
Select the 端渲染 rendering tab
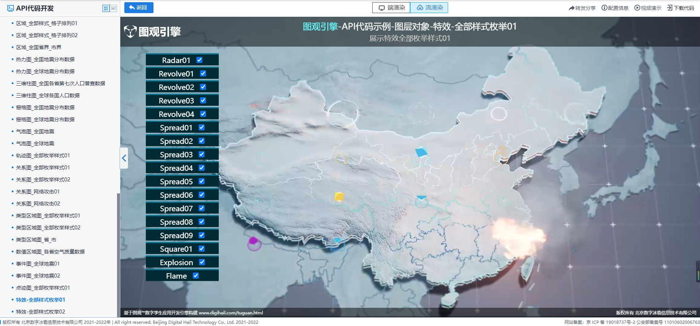pos(391,8)
